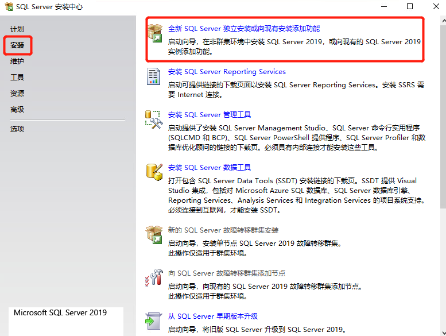The width and height of the screenshot is (446, 336).
Task: Click the upgrade from earlier version icon
Action: 154,321
